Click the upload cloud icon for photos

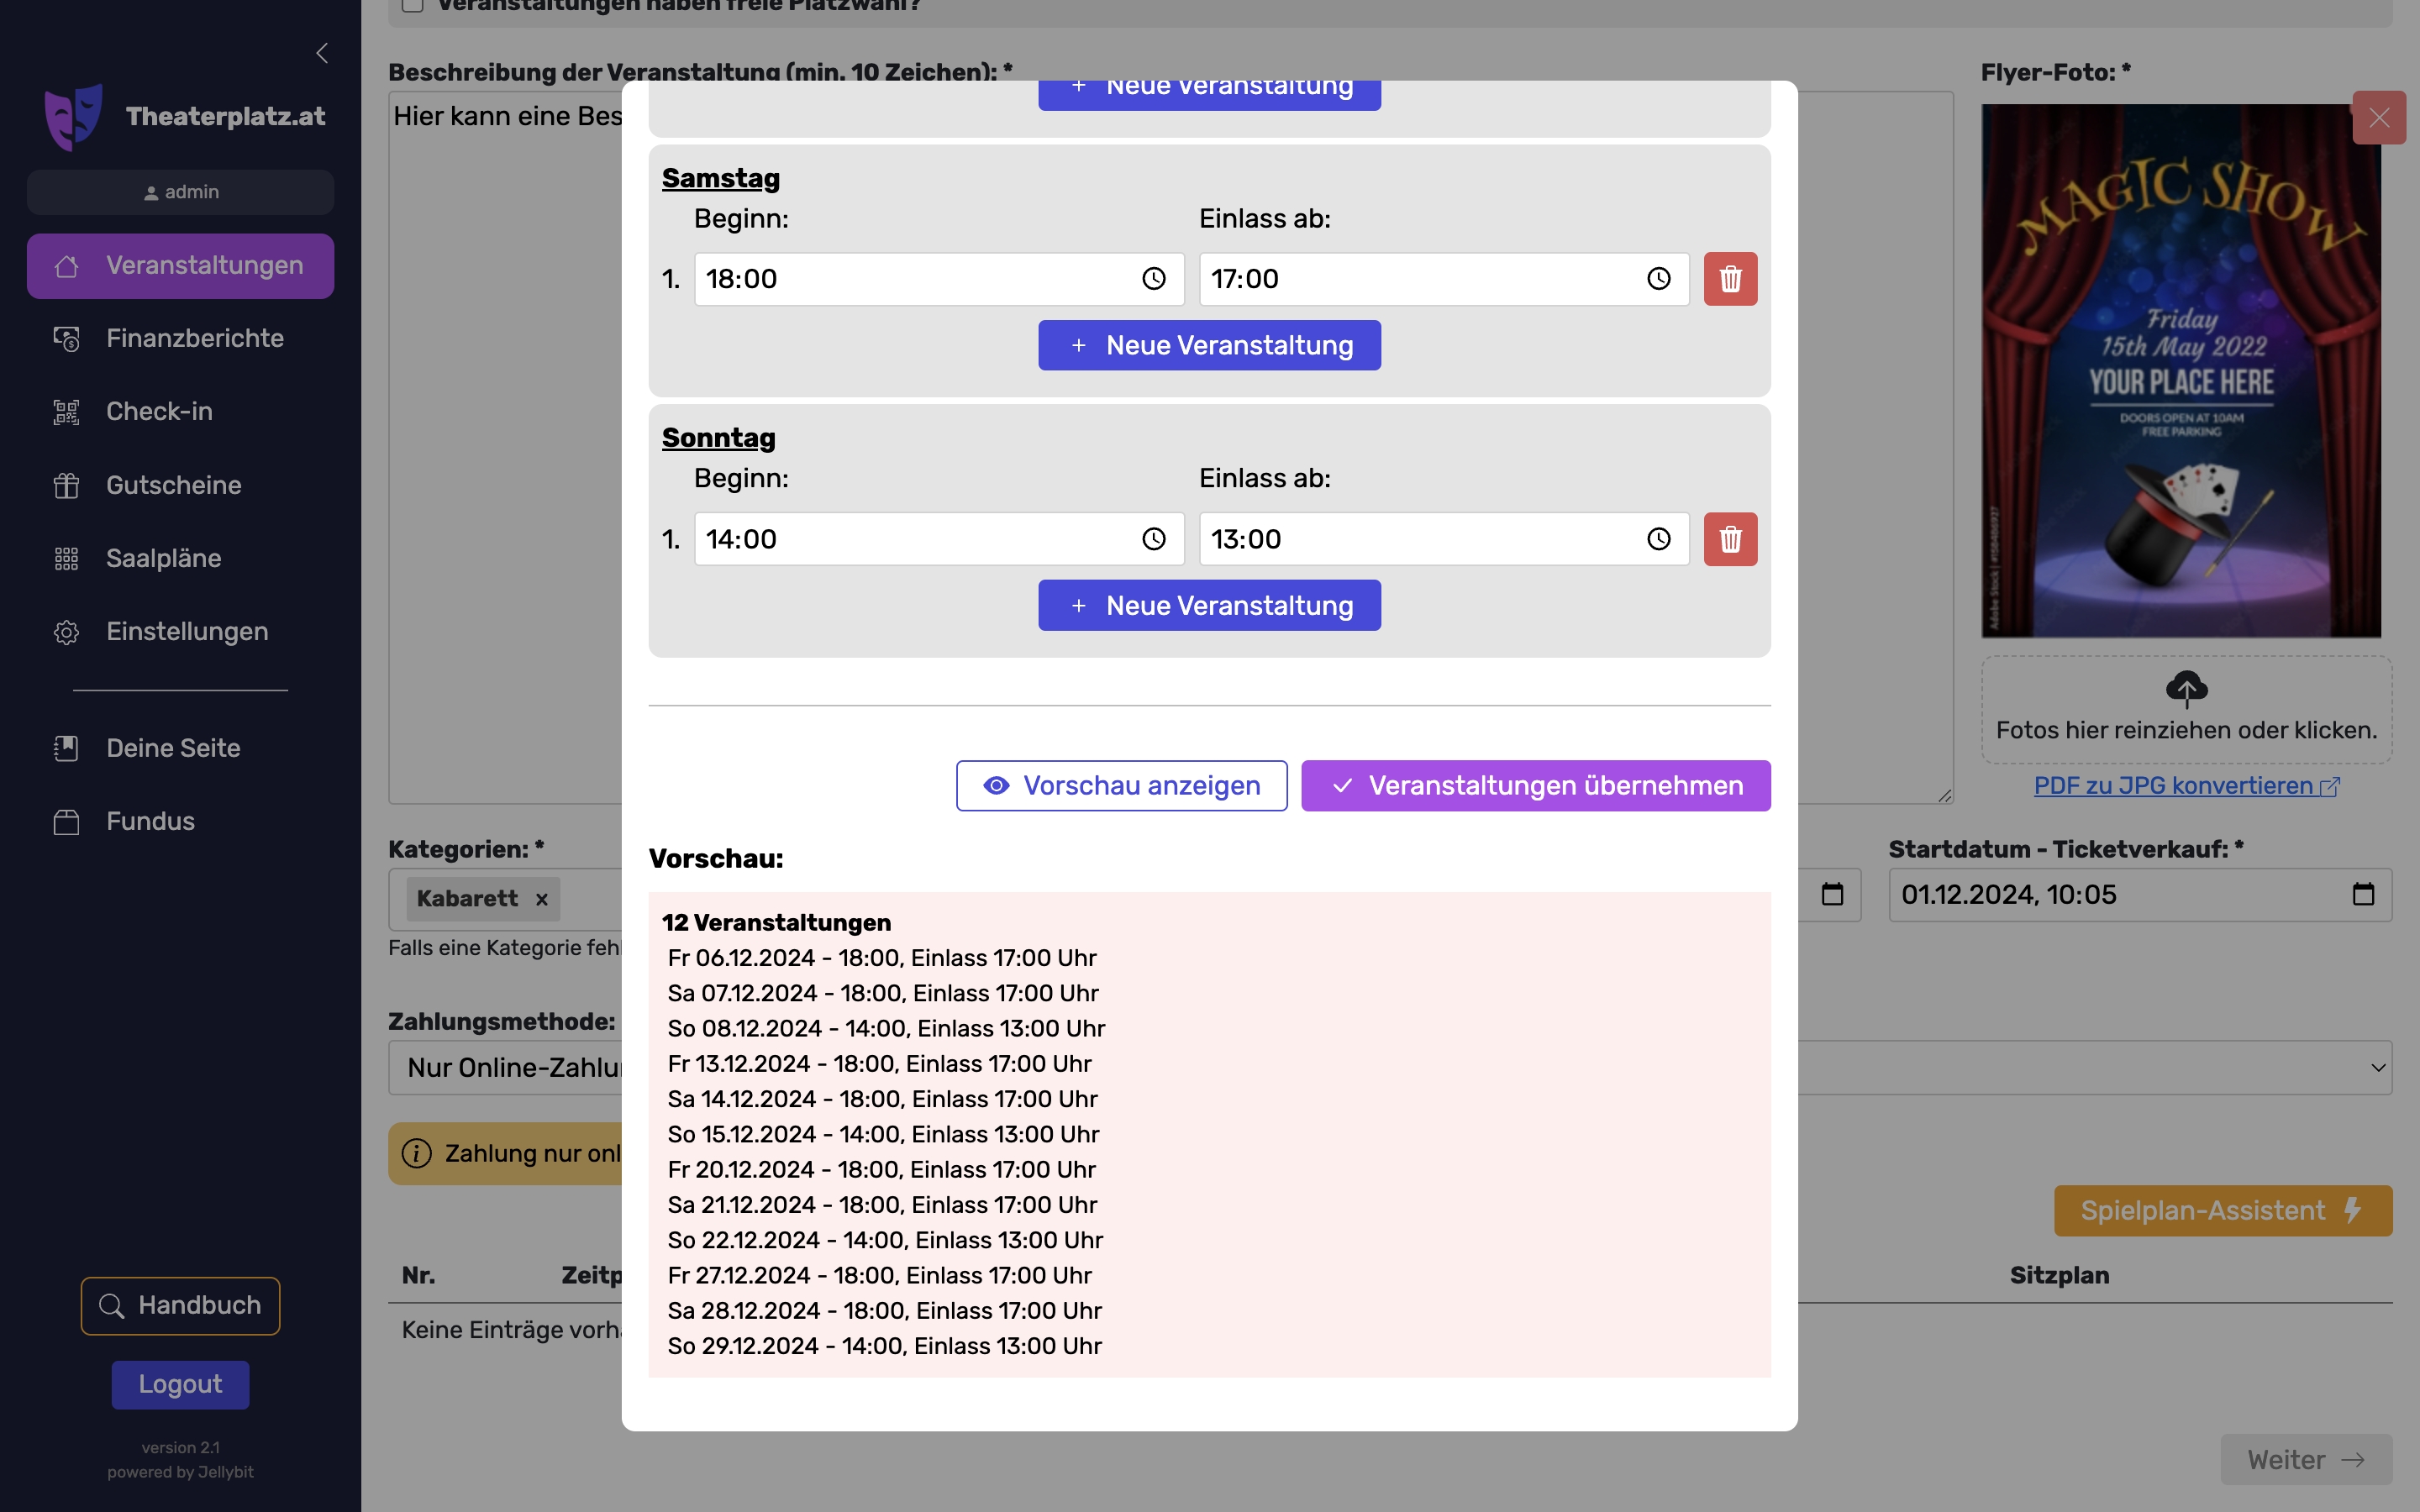(2186, 688)
